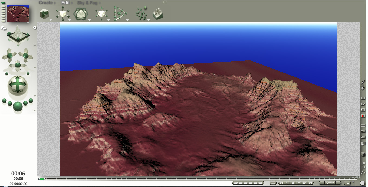
Task: Click the wireframe resolution grid dropdown icon
Action: click(x=363, y=143)
